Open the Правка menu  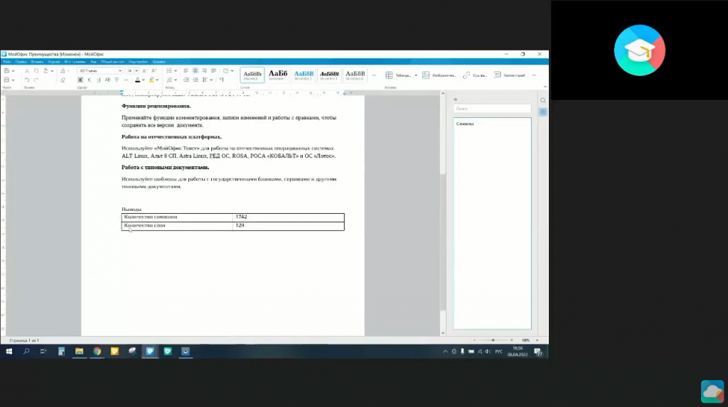point(21,62)
